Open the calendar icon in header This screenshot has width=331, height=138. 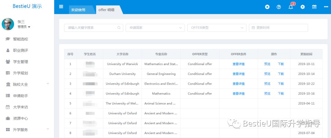click(314, 7)
